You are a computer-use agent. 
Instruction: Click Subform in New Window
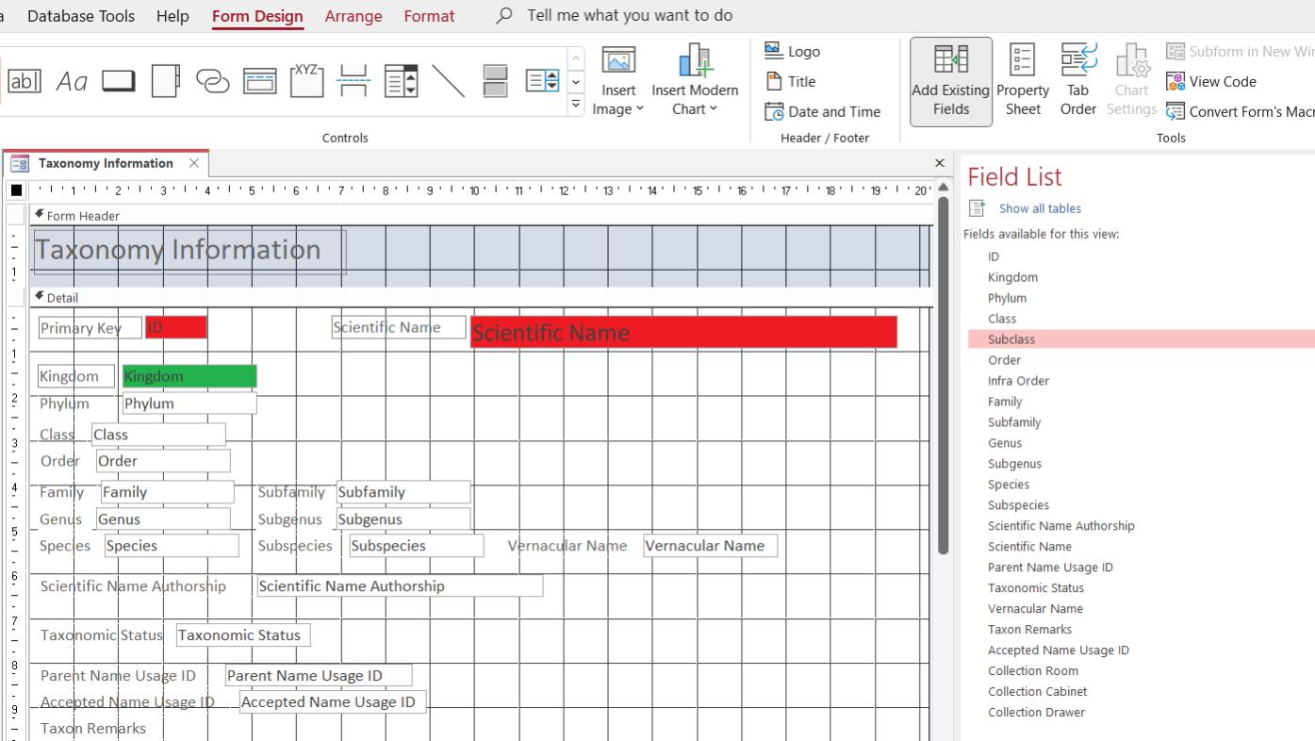pyautogui.click(x=1240, y=51)
